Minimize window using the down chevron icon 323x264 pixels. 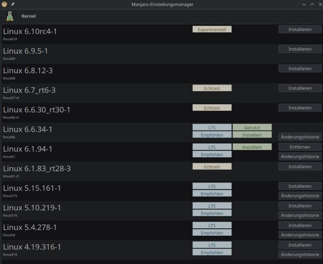point(304,5)
